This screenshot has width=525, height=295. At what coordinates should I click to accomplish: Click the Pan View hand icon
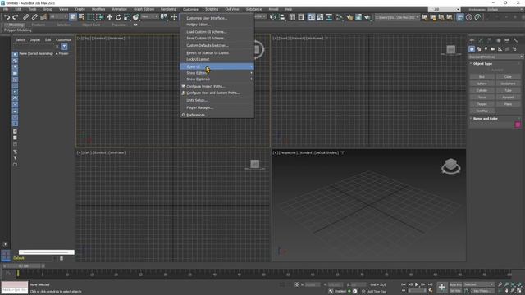tap(507, 291)
